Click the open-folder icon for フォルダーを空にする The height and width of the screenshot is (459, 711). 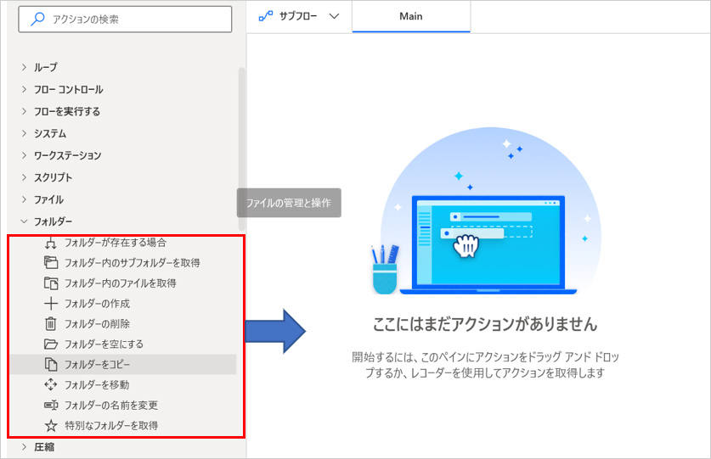coord(50,344)
